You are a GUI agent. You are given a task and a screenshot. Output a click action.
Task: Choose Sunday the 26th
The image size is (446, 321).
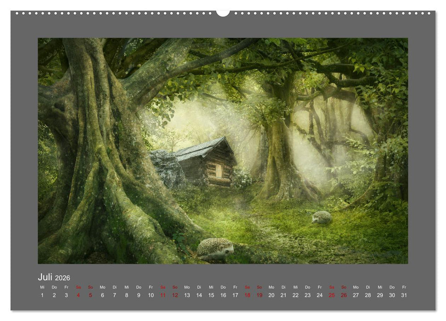pyautogui.click(x=344, y=295)
